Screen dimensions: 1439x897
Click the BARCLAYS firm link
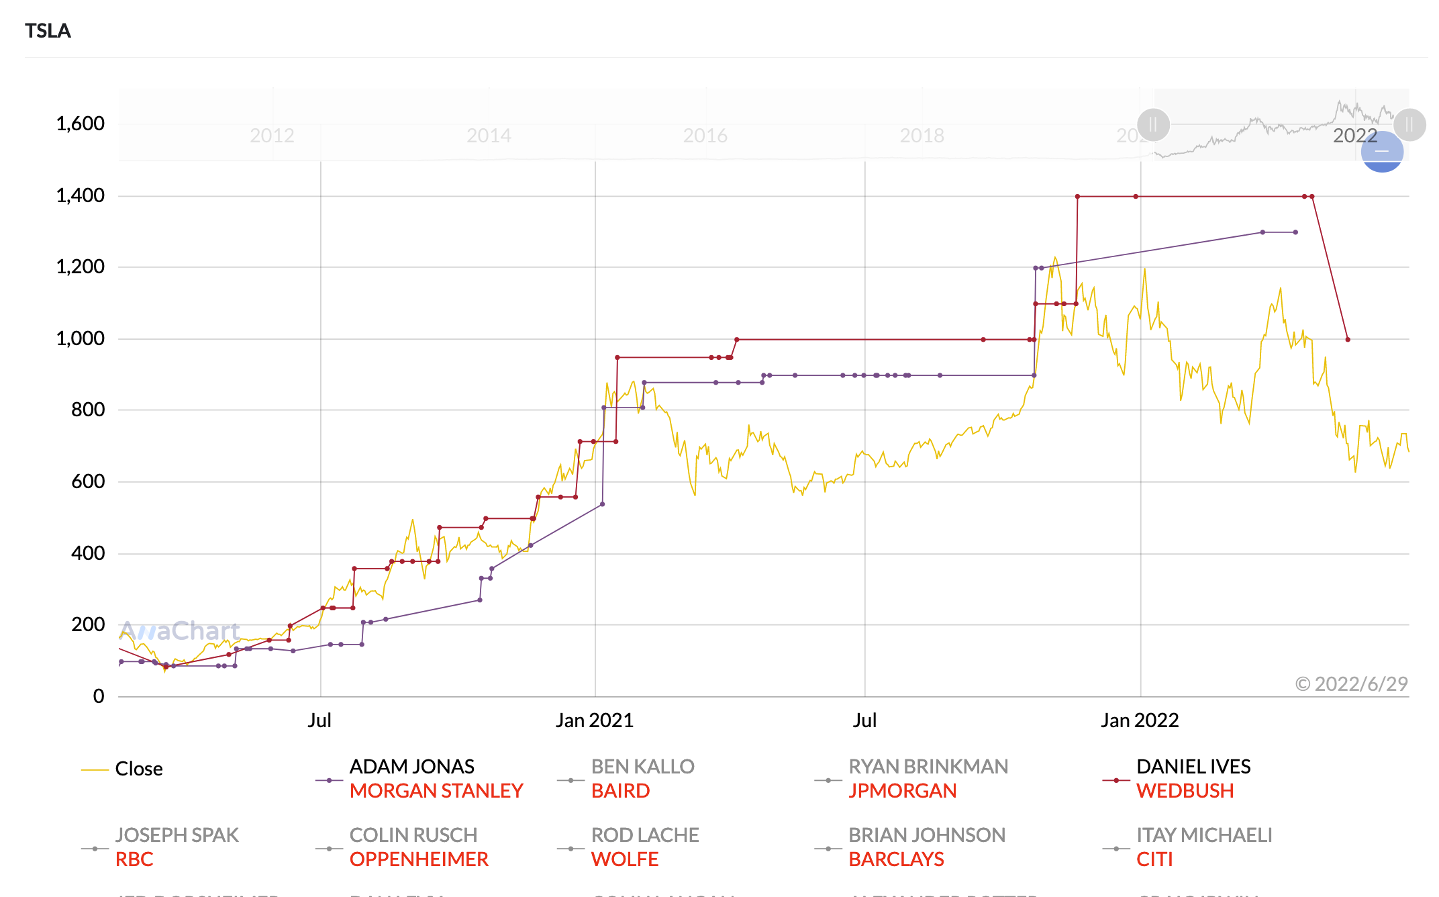(x=896, y=859)
